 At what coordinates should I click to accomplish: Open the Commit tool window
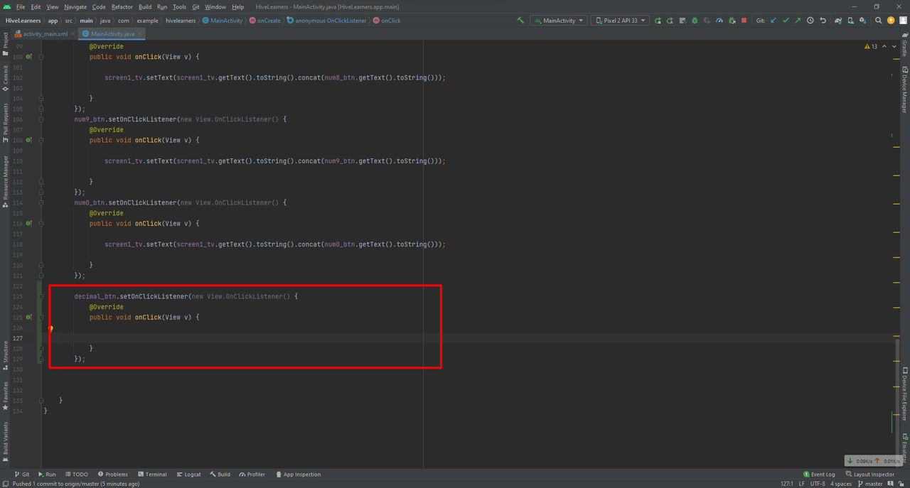tap(5, 80)
